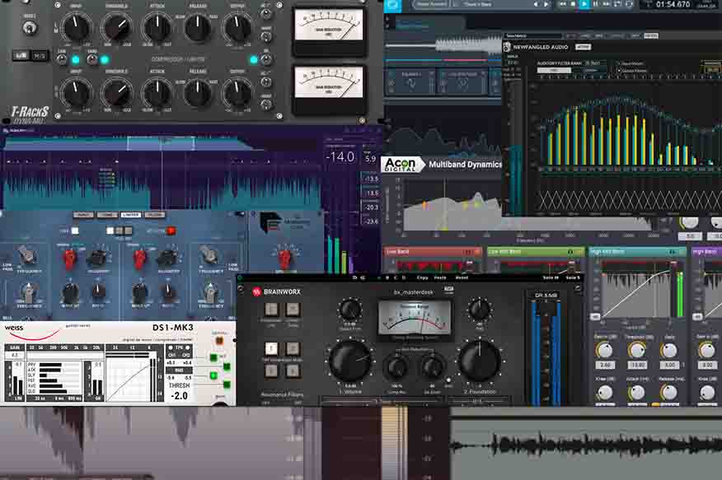Select the teal High Mid Band header
This screenshot has width=722, height=480.
click(x=638, y=251)
